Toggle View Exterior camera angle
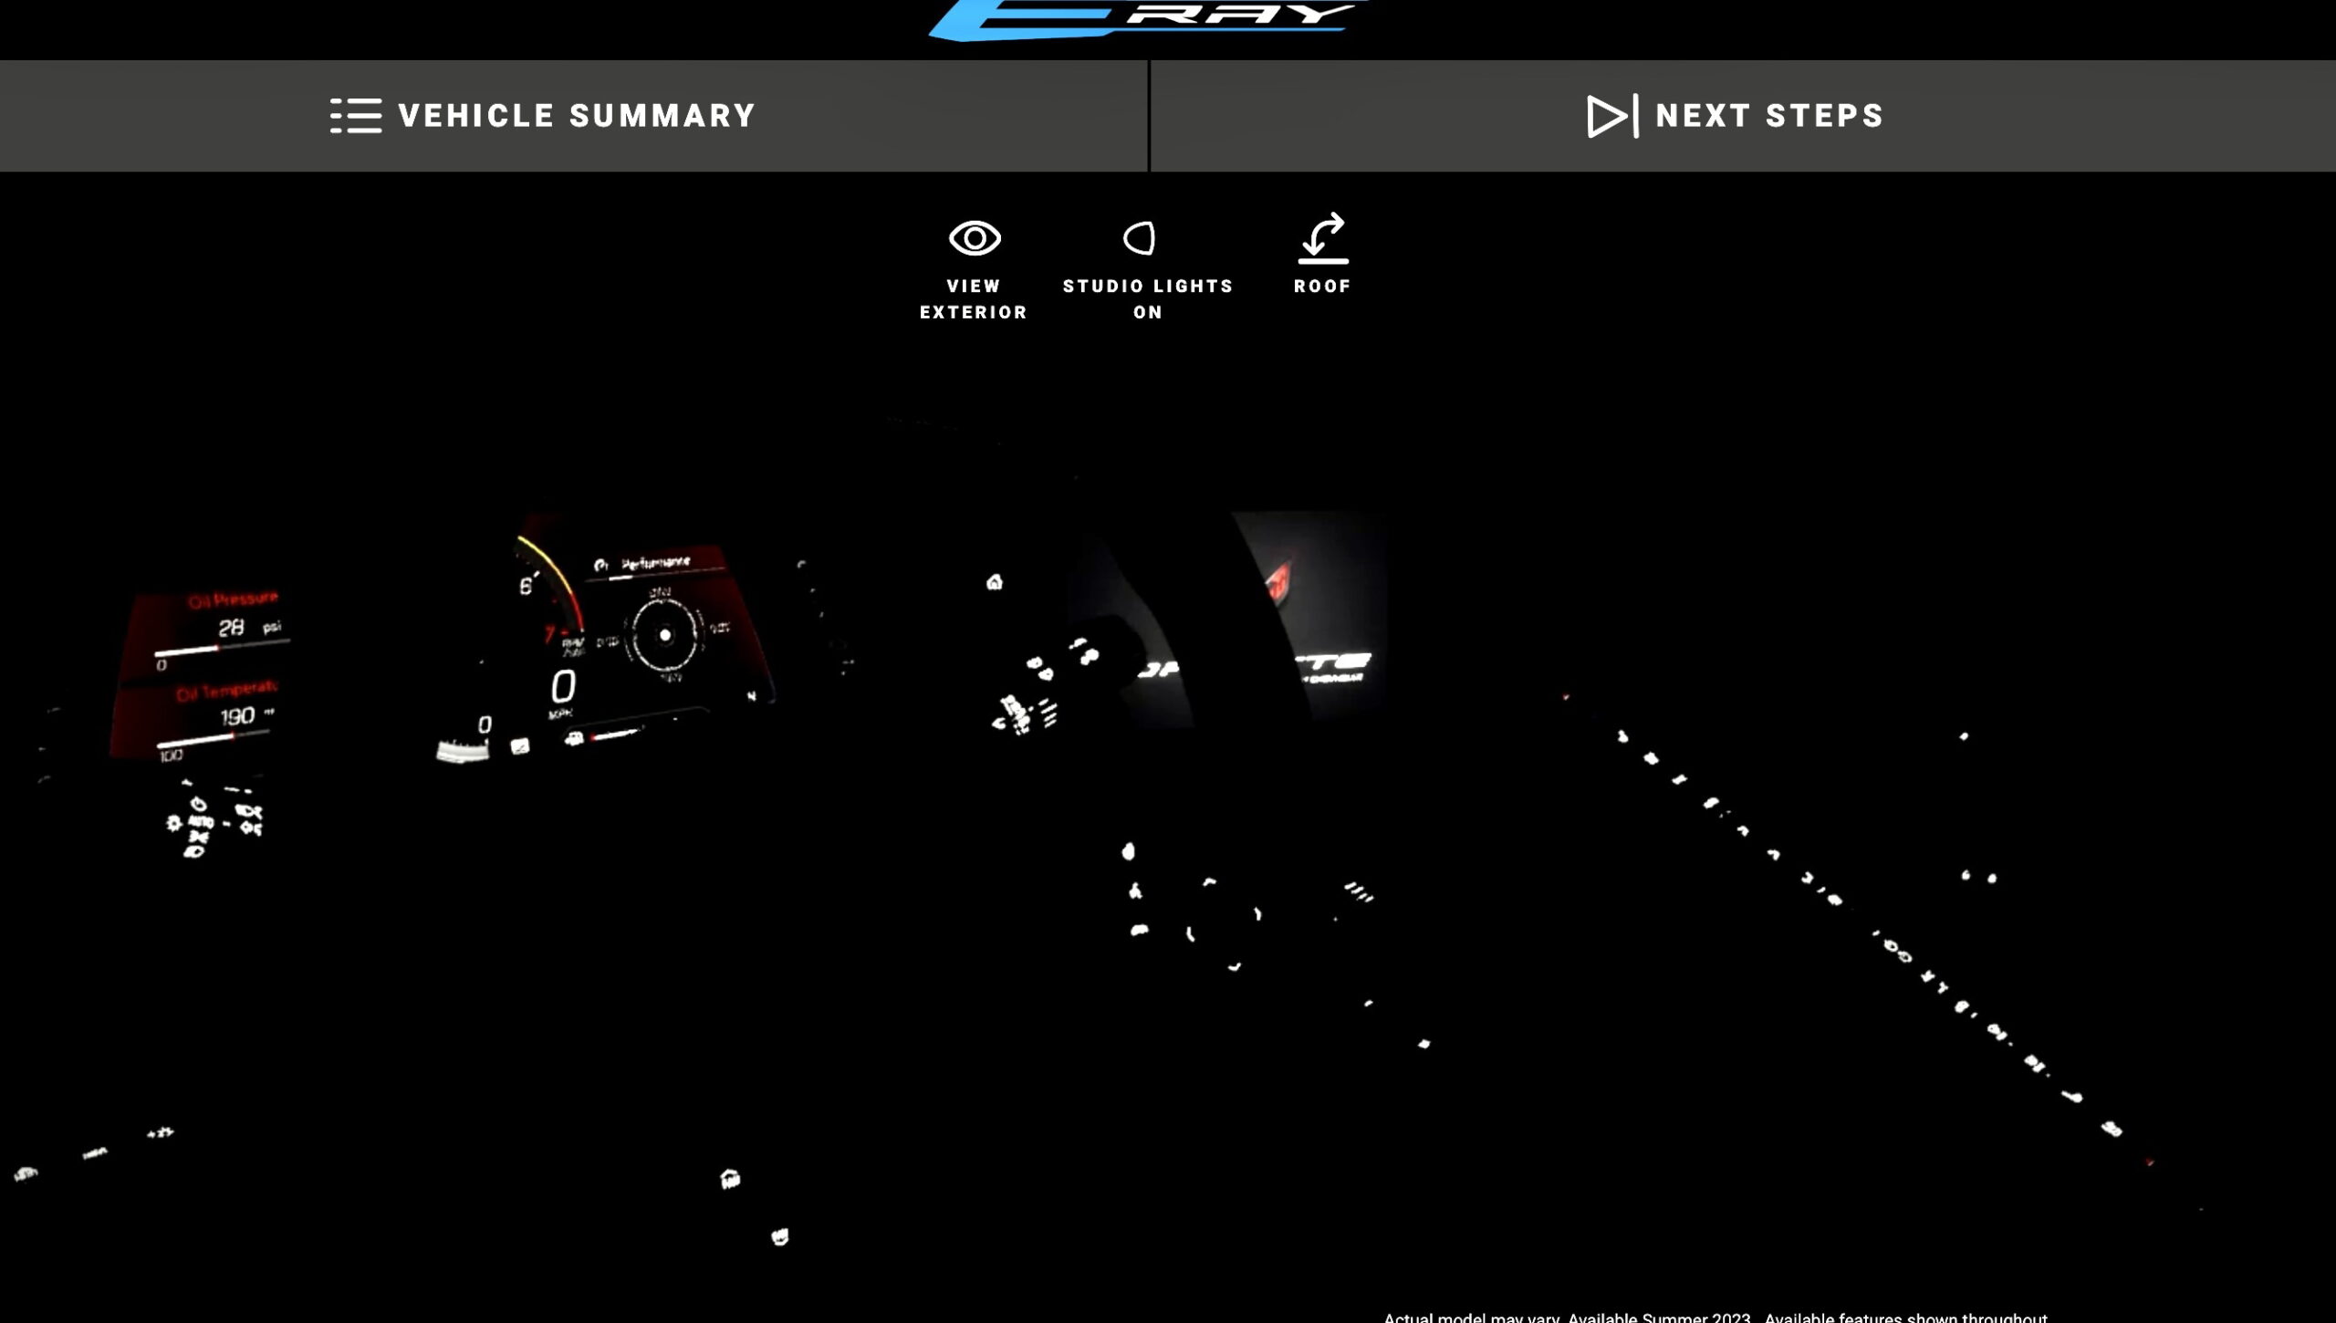 [974, 265]
